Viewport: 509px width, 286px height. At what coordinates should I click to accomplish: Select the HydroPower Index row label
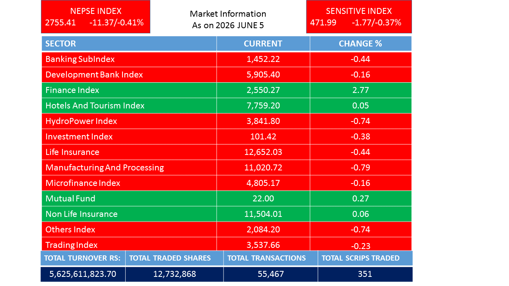81,121
